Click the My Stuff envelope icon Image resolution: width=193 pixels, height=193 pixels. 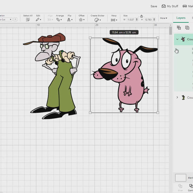pos(164,6)
